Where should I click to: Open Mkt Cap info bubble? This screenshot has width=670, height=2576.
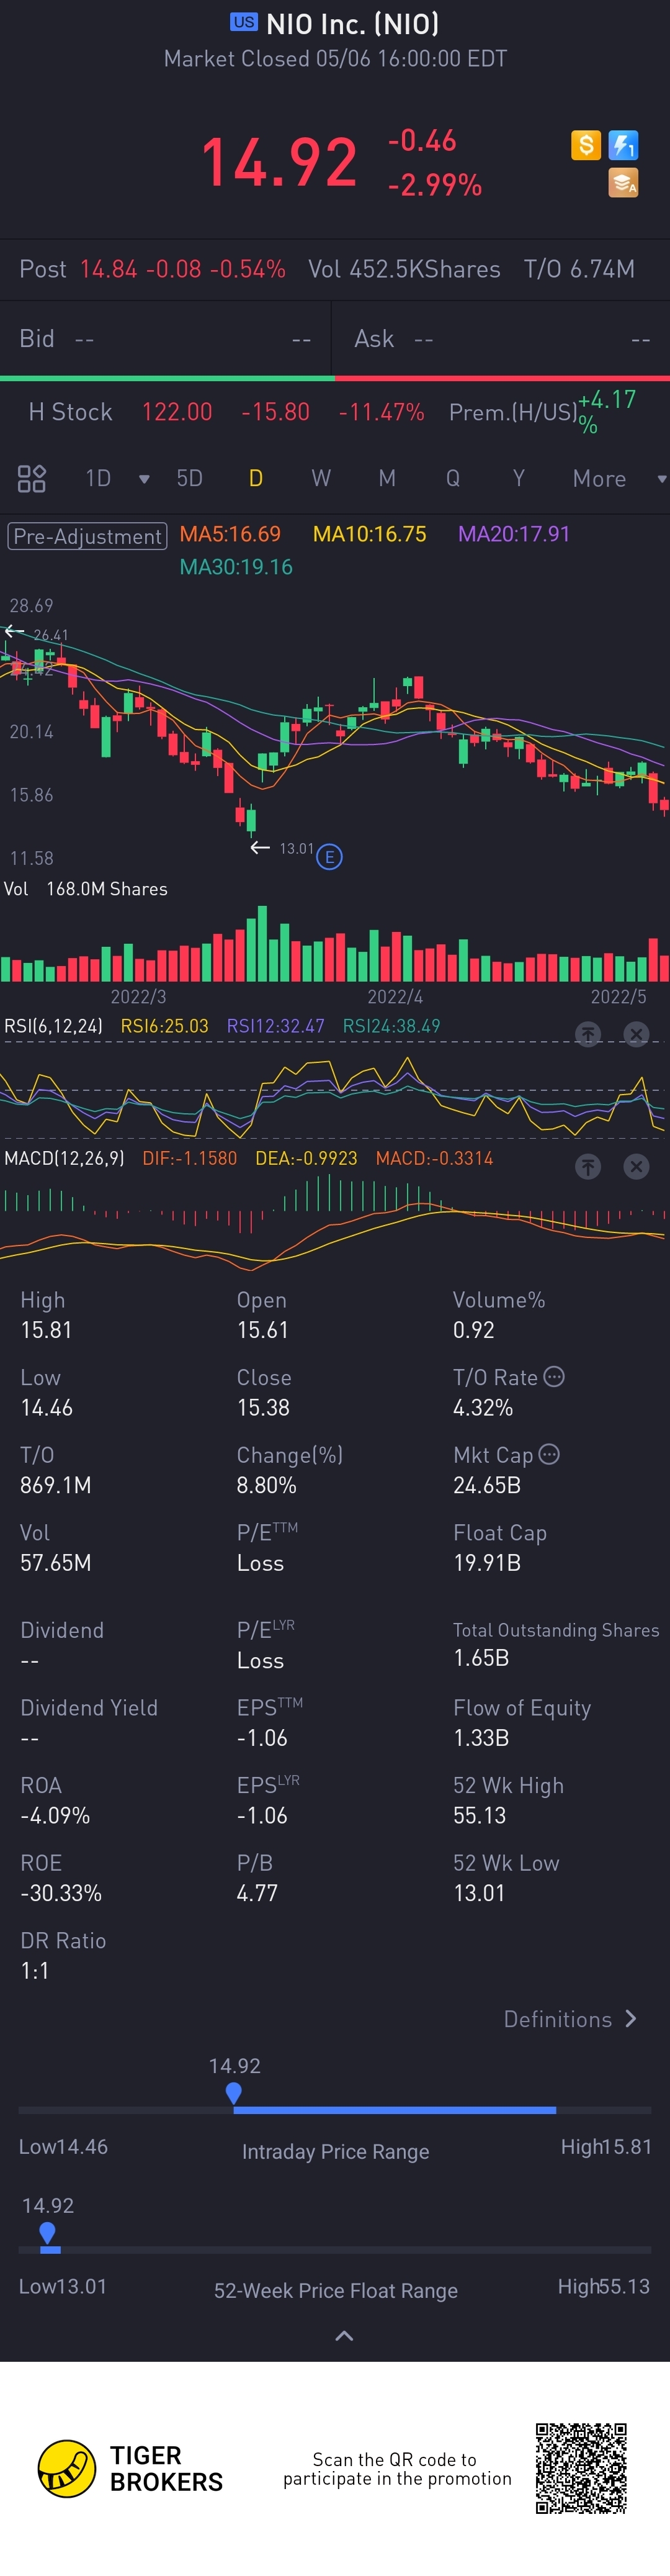549,1454
